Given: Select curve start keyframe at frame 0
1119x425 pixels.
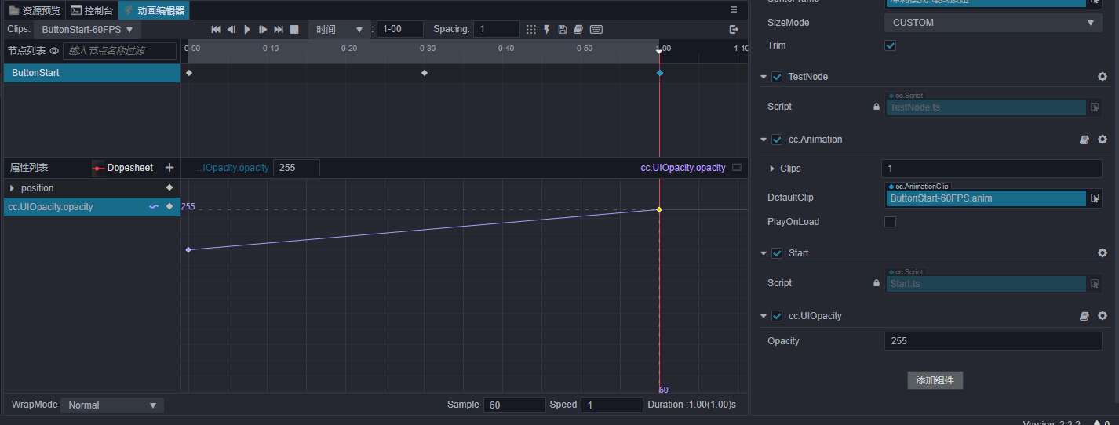Looking at the screenshot, I should coord(188,250).
